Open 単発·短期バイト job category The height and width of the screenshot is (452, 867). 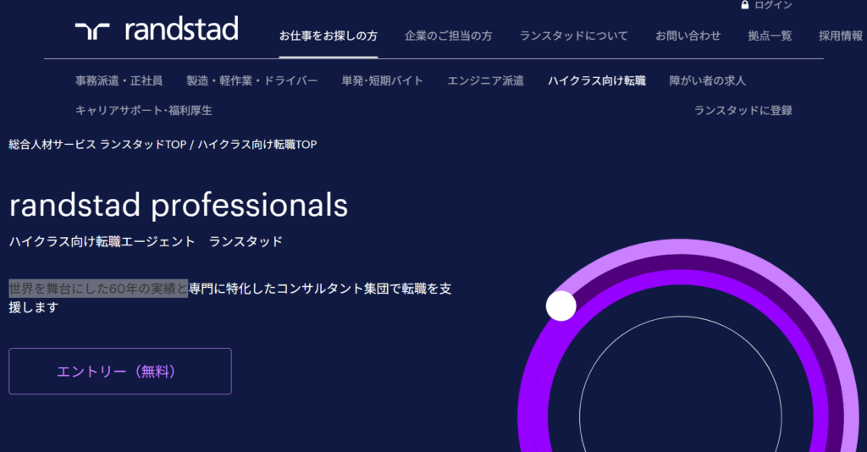382,80
